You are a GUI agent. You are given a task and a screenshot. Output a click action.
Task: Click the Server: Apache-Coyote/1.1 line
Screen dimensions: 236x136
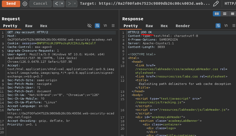pyautogui.click(x=151, y=43)
